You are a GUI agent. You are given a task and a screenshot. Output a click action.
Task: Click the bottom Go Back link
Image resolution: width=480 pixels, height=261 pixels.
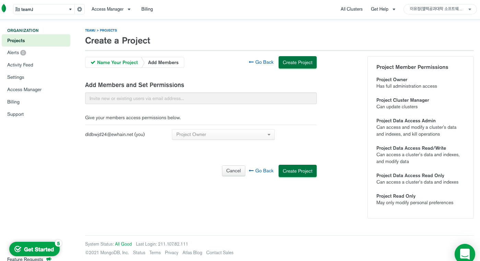point(261,171)
